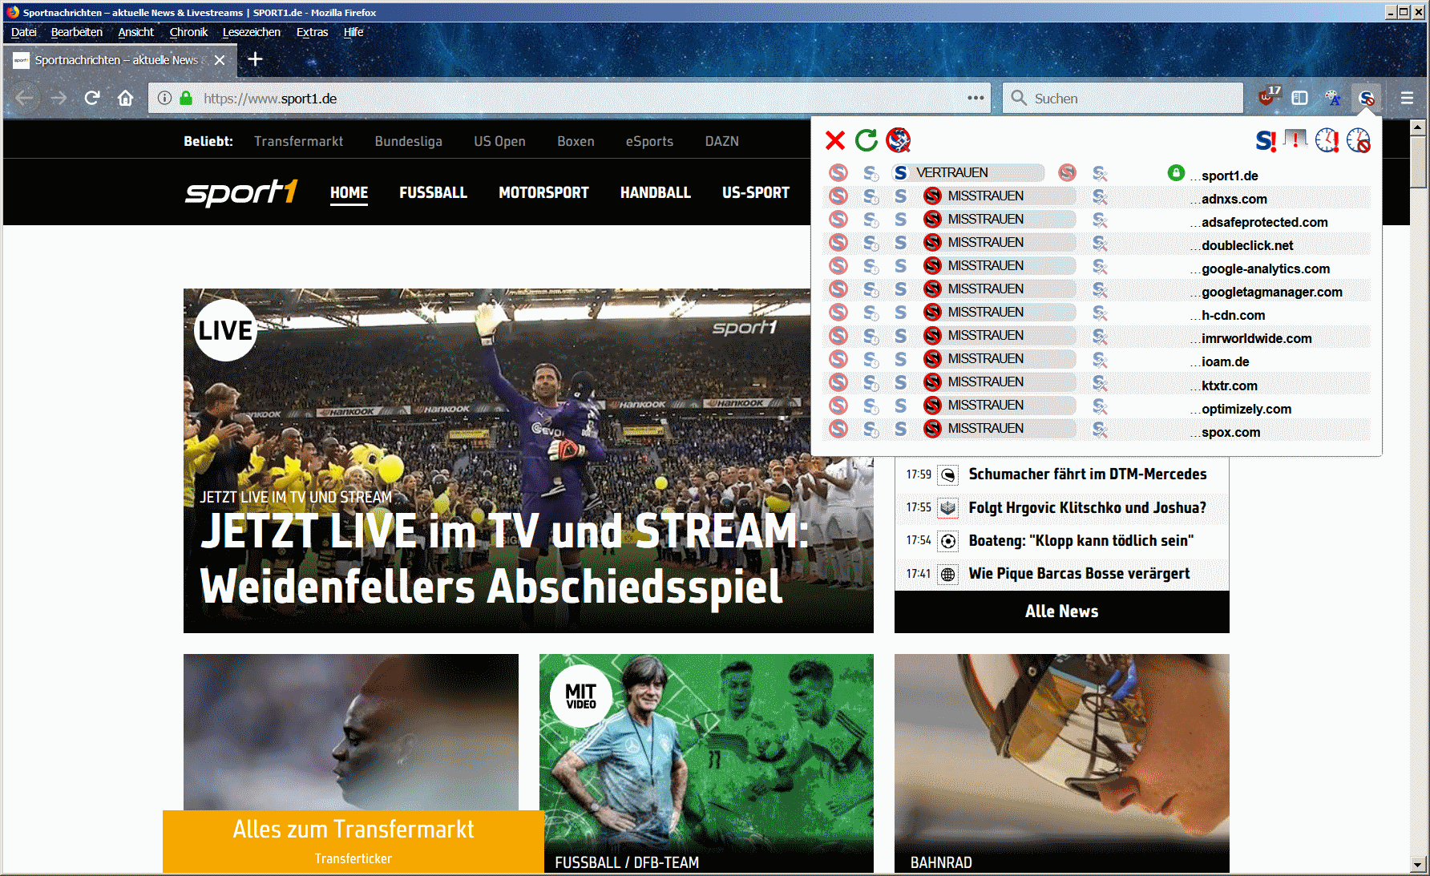1430x876 pixels.
Task: Click the sport1 logo
Action: click(241, 192)
